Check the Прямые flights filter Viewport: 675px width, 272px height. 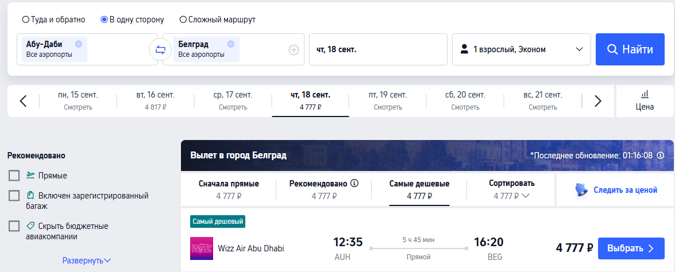(x=14, y=176)
